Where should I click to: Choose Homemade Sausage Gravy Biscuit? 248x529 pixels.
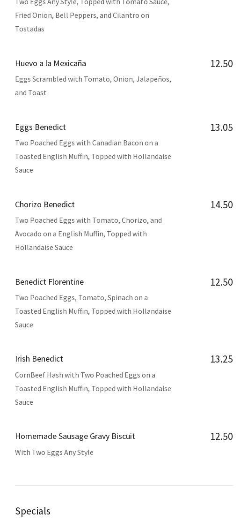tap(75, 436)
